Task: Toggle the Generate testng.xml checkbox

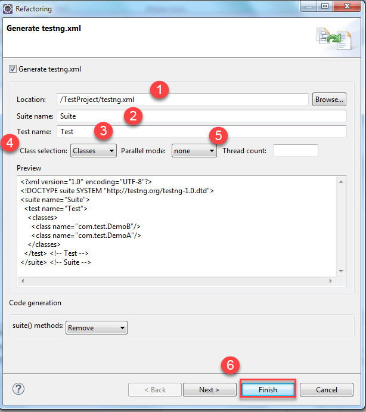Action: click(x=13, y=69)
